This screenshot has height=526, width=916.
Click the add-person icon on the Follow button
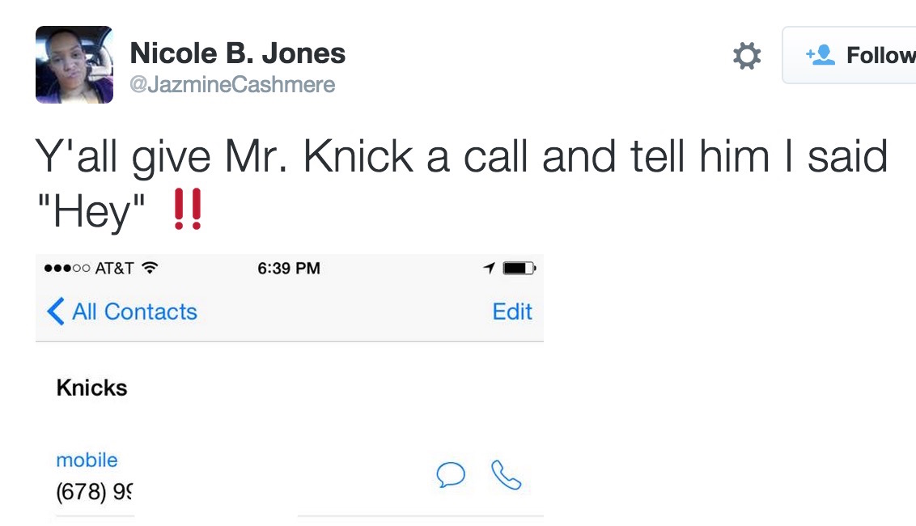820,55
